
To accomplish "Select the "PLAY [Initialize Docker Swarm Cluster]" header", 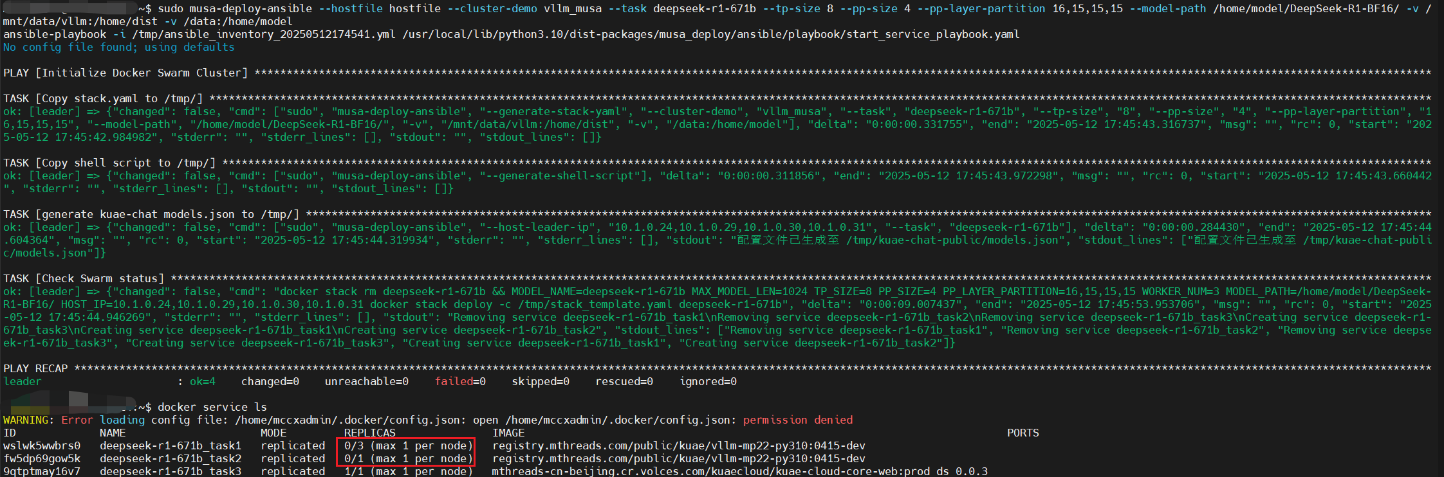I will tap(125, 73).
